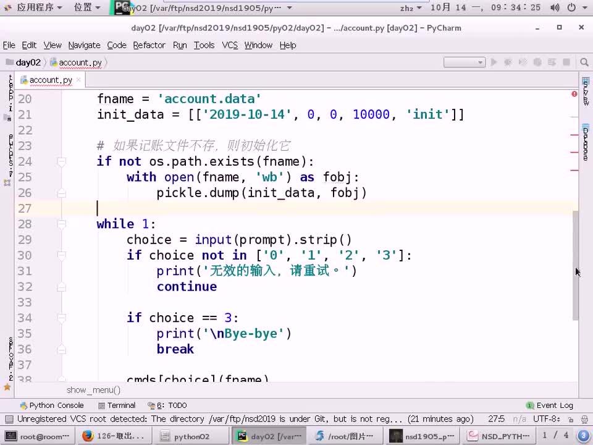Click the editor vertical scrollbar thumb
Image resolution: width=593 pixels, height=445 pixels.
pyautogui.click(x=575, y=266)
